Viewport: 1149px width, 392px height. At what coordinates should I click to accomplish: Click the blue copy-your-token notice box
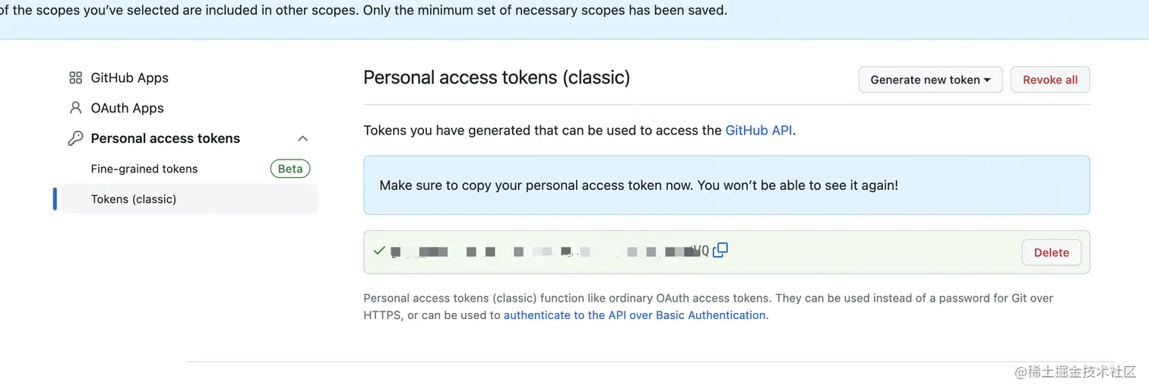click(726, 185)
